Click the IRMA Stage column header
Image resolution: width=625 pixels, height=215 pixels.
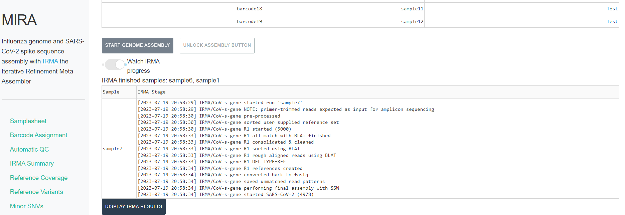(152, 92)
